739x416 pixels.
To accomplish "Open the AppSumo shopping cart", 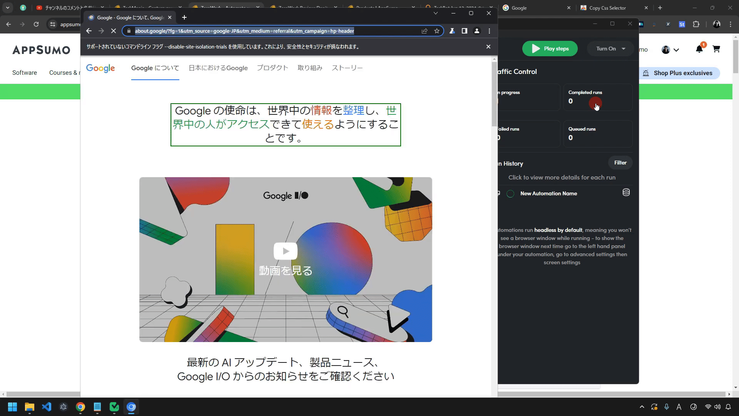I will tap(716, 49).
